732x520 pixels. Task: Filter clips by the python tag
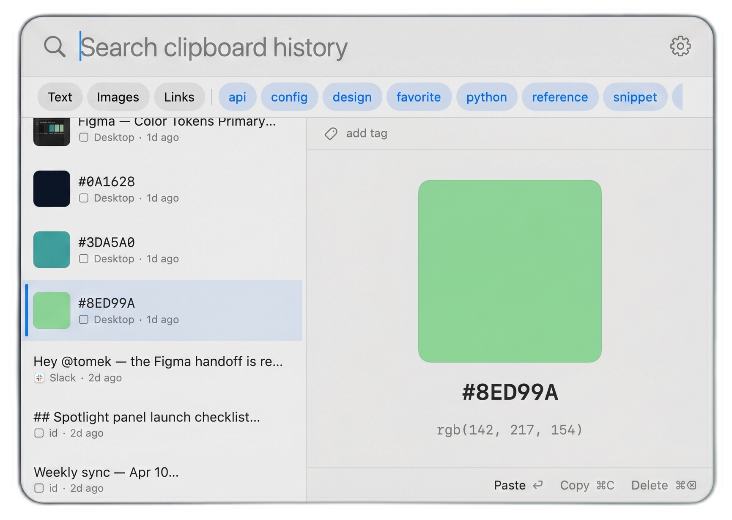(x=487, y=97)
